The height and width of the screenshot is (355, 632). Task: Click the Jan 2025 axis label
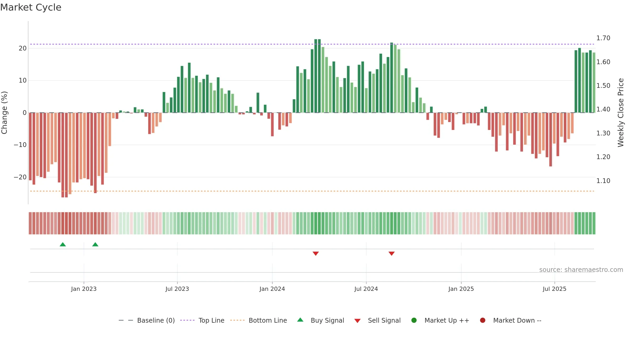461,289
